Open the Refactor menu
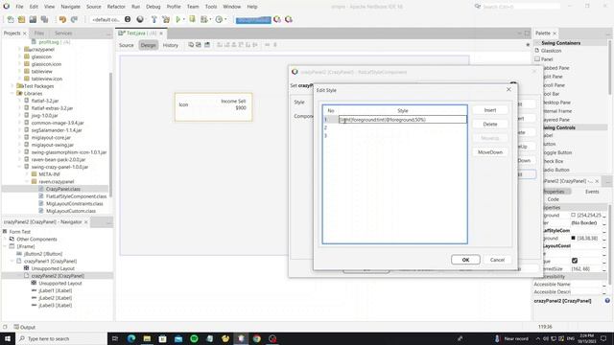This screenshot has width=614, height=345. click(116, 7)
